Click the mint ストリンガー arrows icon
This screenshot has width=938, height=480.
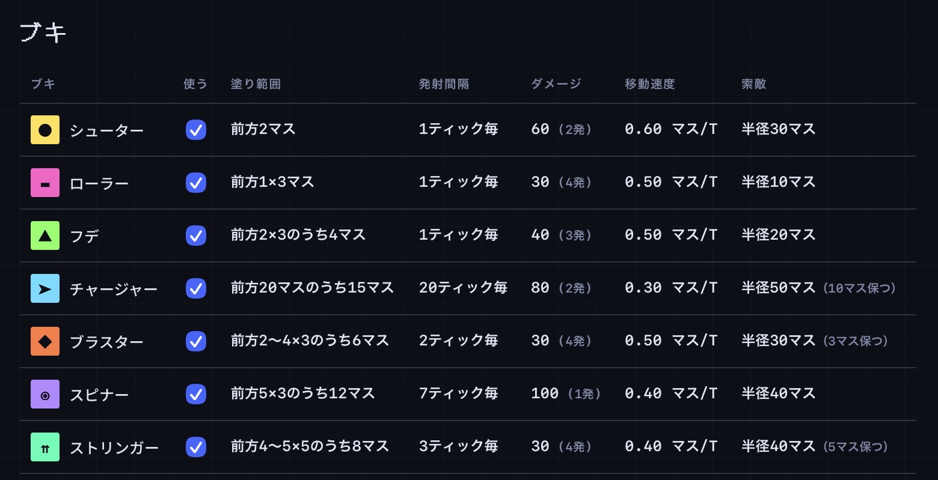coord(45,447)
